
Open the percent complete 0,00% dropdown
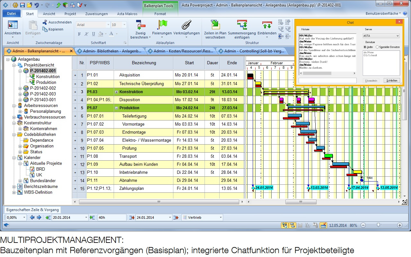click(x=24, y=217)
